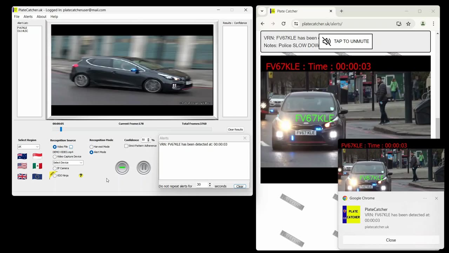The image size is (449, 253).
Task: Open the File menu
Action: click(16, 17)
